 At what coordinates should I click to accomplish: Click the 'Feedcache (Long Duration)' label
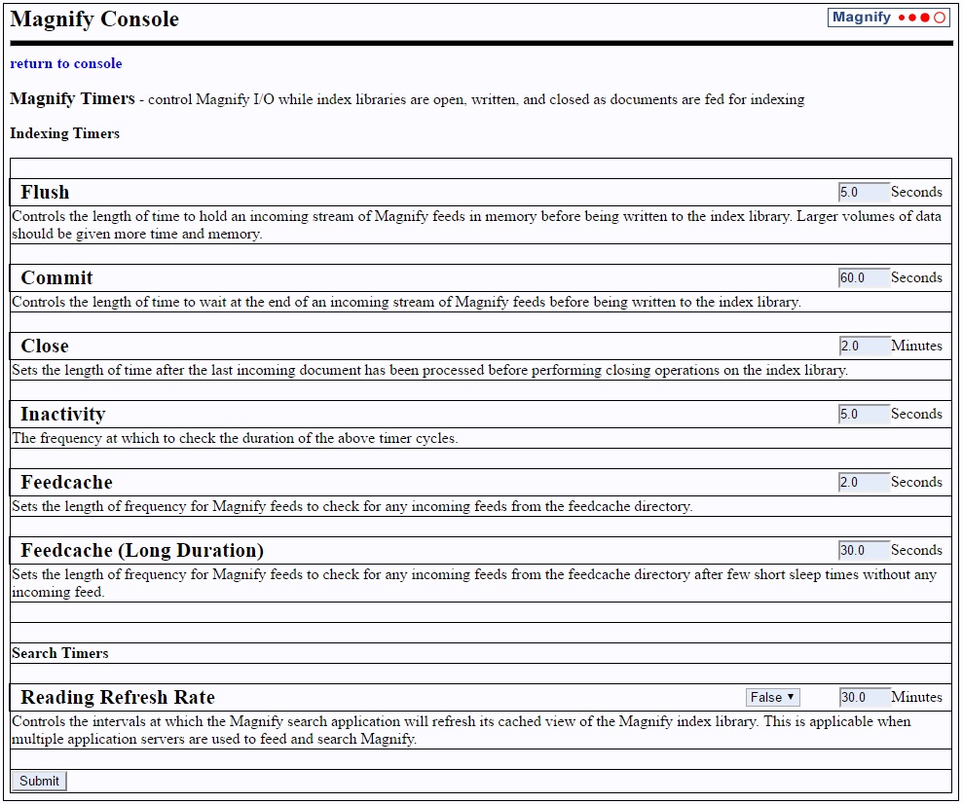(142, 551)
